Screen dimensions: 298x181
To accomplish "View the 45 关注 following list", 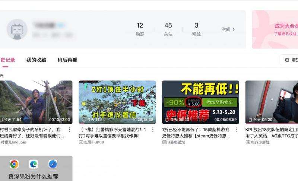I will tap(168, 29).
